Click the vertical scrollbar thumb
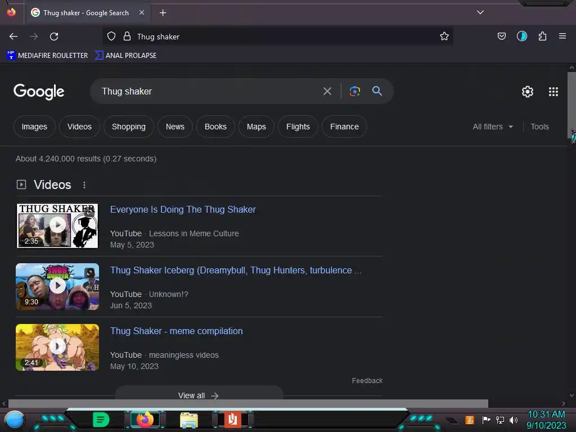The image size is (576, 432). click(571, 105)
